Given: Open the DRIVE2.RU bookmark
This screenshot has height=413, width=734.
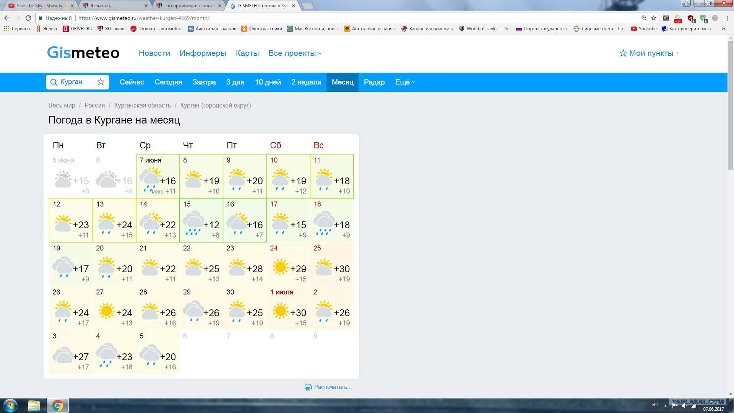Looking at the screenshot, I should [78, 29].
